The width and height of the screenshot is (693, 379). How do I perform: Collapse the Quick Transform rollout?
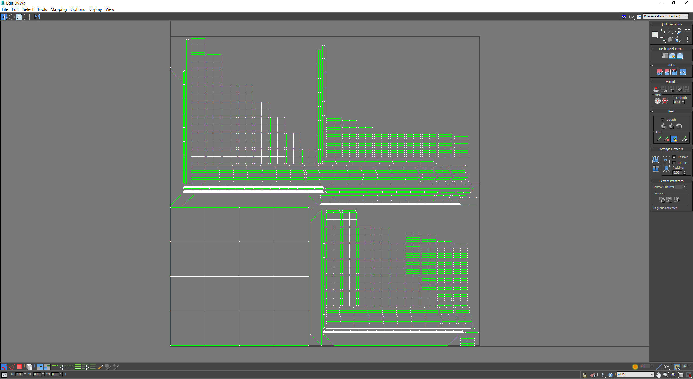click(653, 24)
